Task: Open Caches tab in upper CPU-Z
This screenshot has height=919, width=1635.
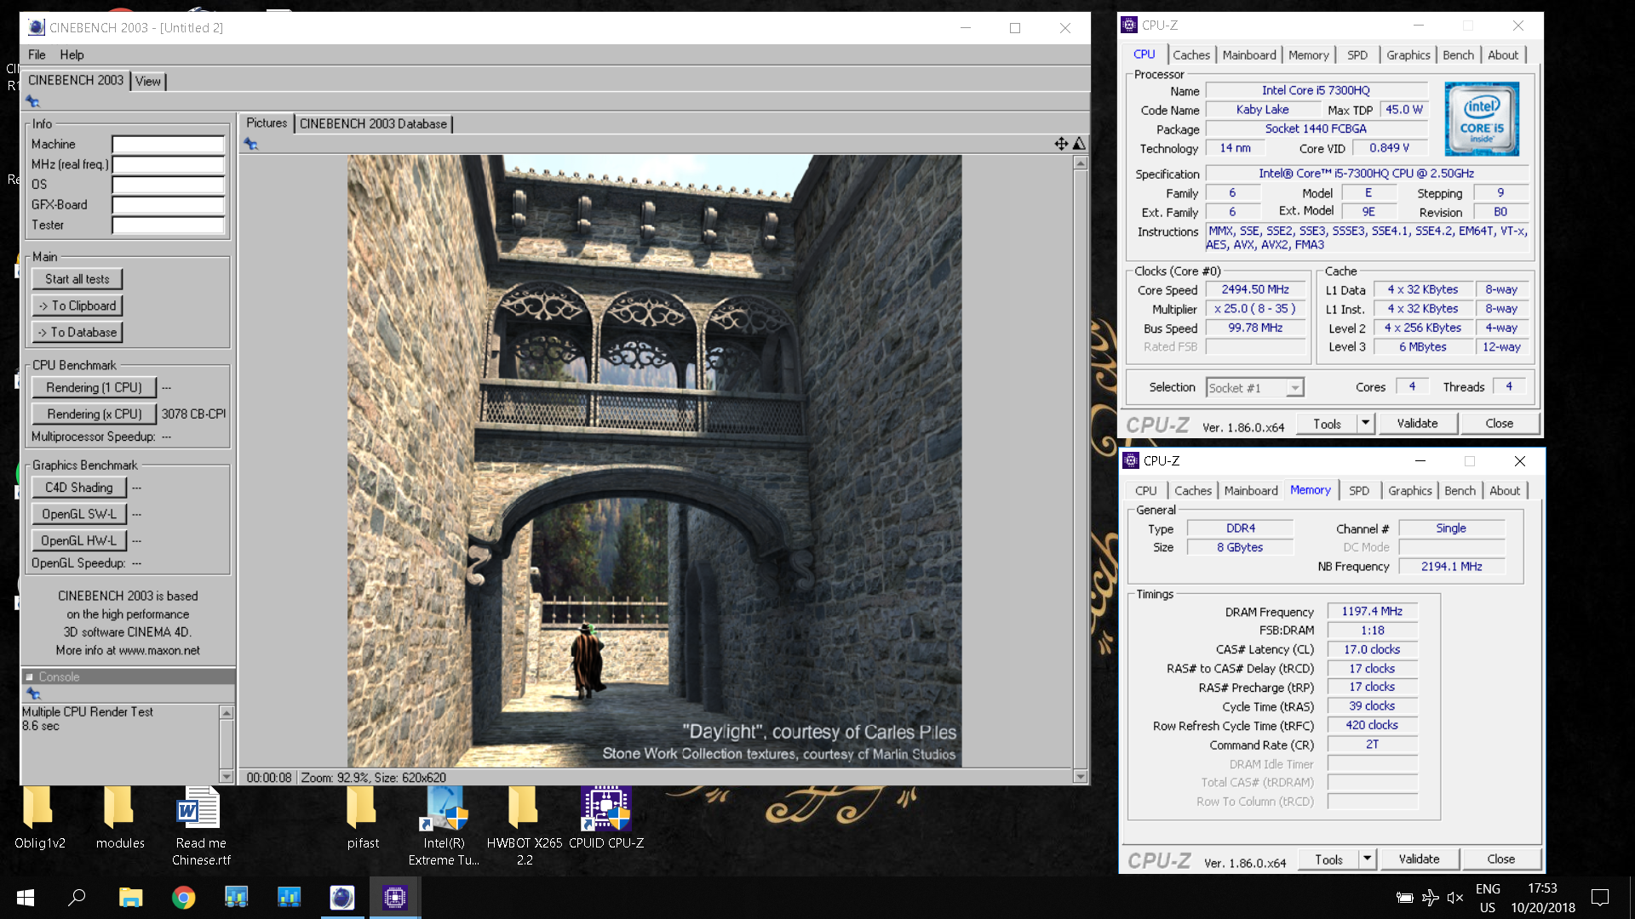Action: [x=1190, y=55]
